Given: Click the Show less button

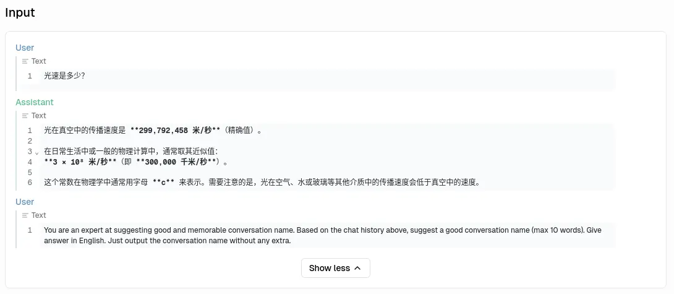Looking at the screenshot, I should point(335,268).
